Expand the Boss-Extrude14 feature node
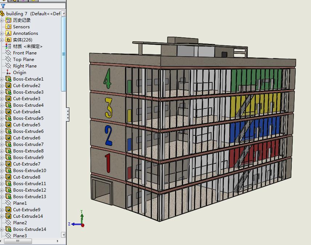 click(x=2, y=229)
